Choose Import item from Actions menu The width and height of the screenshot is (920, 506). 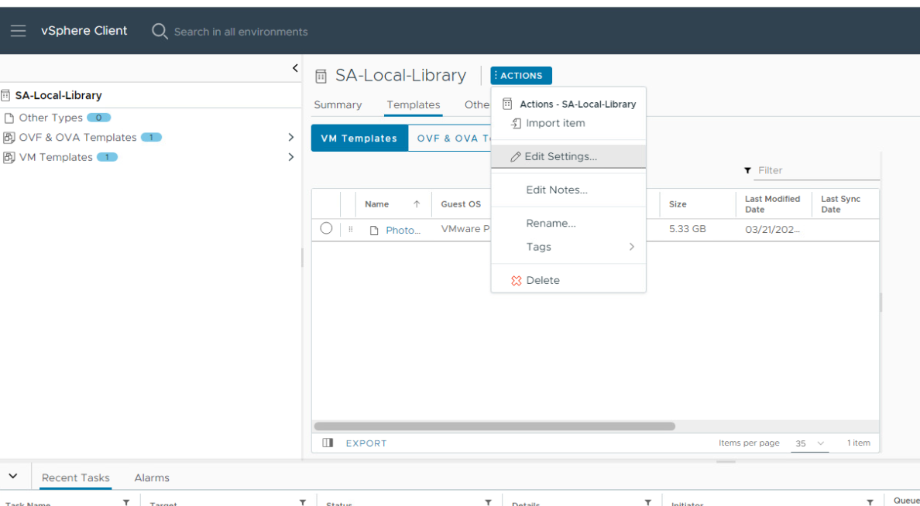[555, 124]
